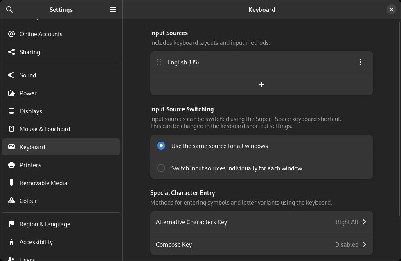Click the Sharing icon in sidebar

coord(11,52)
